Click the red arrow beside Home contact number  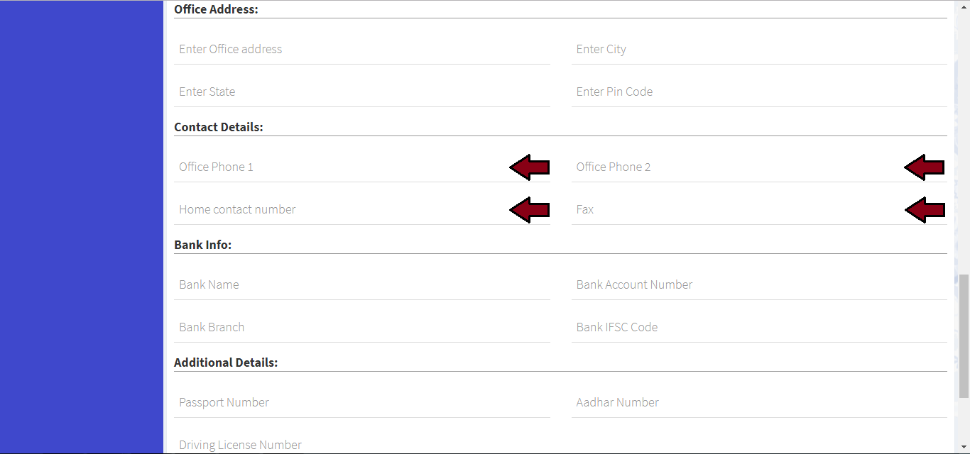pyautogui.click(x=530, y=210)
